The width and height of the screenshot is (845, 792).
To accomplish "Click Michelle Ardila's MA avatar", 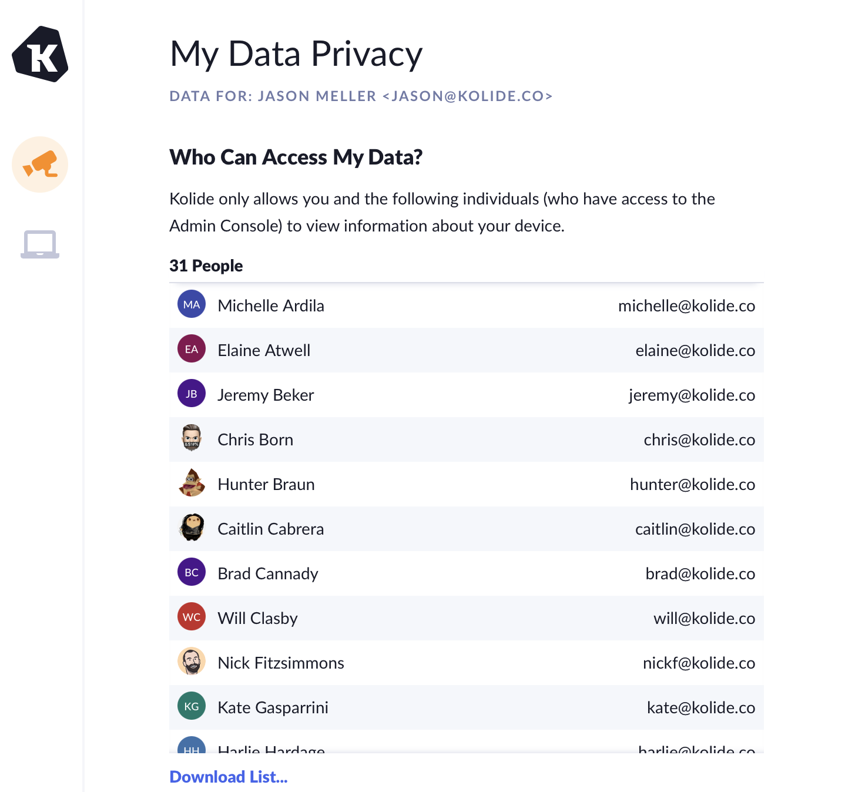I will point(192,304).
